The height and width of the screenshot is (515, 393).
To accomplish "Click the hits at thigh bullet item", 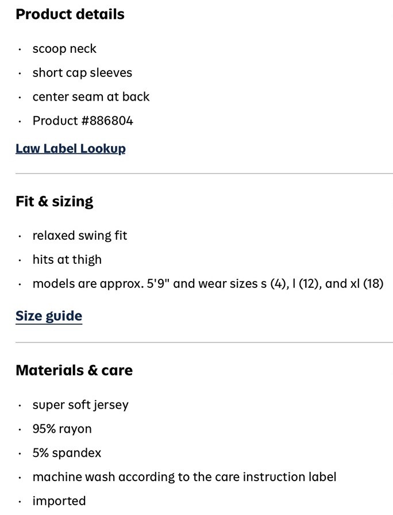I will pyautogui.click(x=67, y=259).
